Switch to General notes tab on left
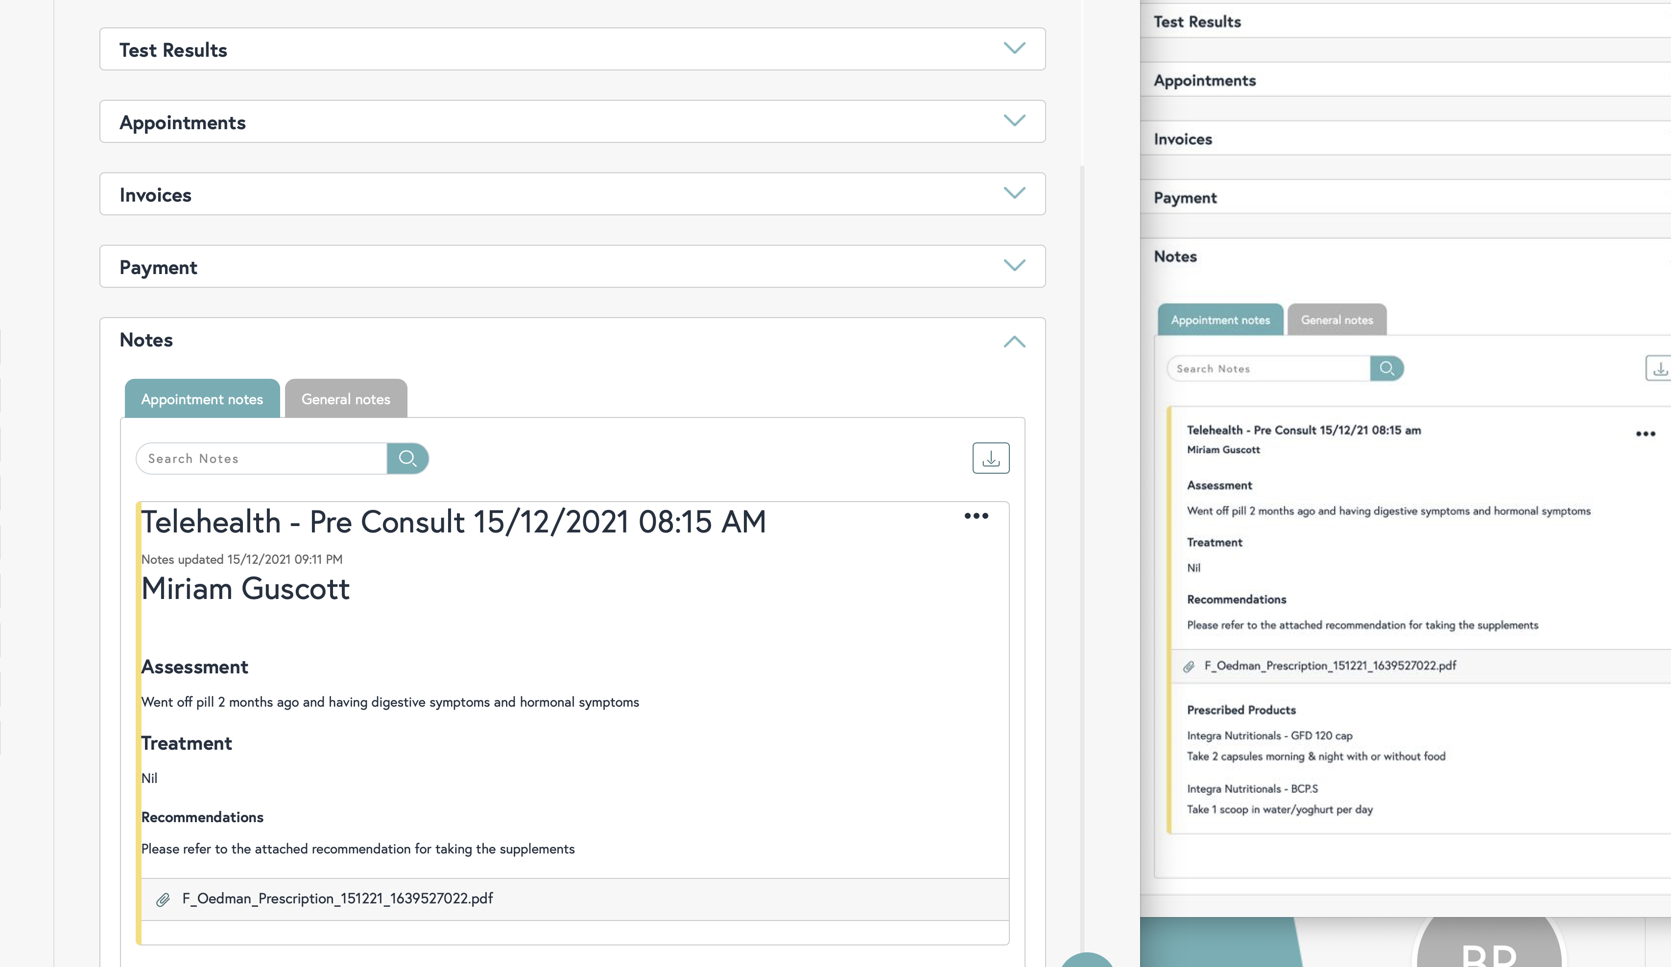Viewport: 1671px width, 967px height. (x=345, y=399)
